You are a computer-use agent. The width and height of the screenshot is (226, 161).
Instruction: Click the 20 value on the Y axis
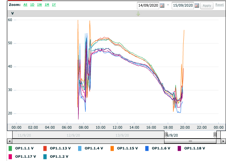click(x=10, y=113)
